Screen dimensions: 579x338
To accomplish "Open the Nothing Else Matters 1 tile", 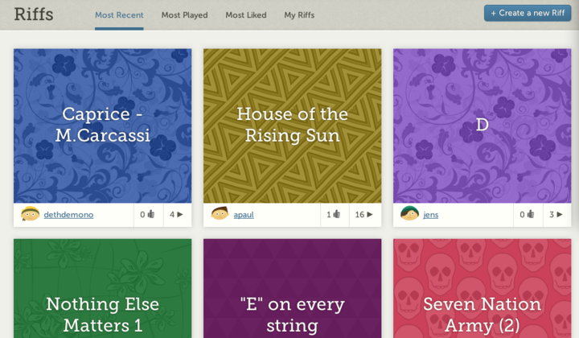I will tap(103, 288).
